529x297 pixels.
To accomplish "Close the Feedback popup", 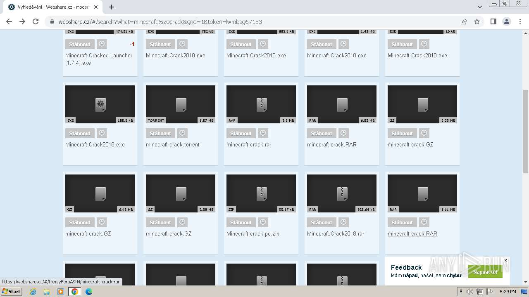I will point(505,260).
